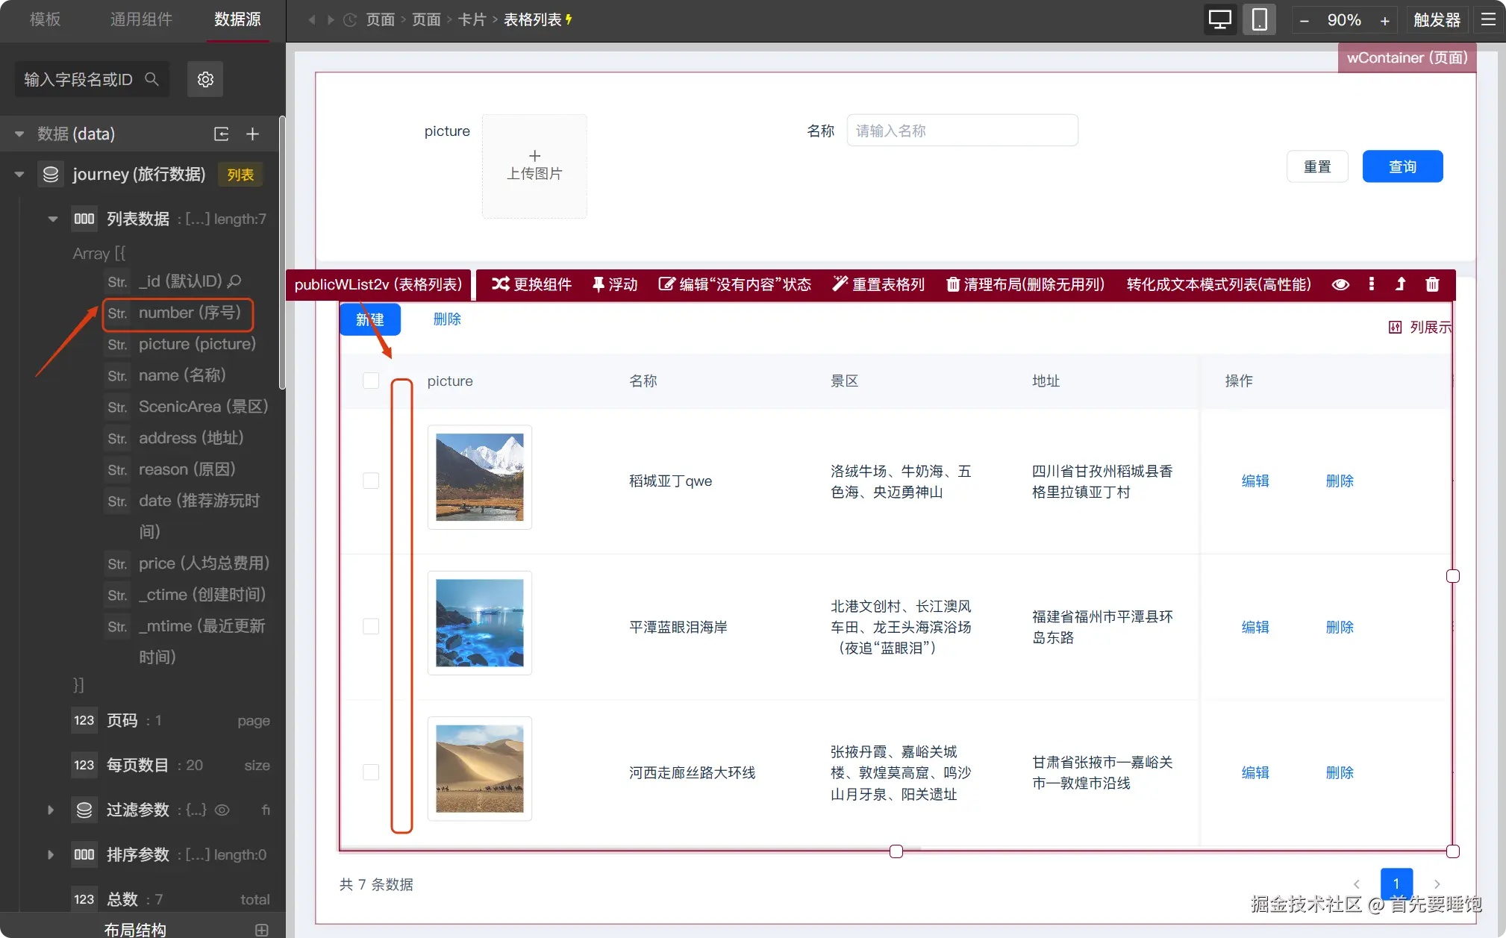Expand the 过滤参数 tree node
The width and height of the screenshot is (1506, 938).
click(51, 810)
